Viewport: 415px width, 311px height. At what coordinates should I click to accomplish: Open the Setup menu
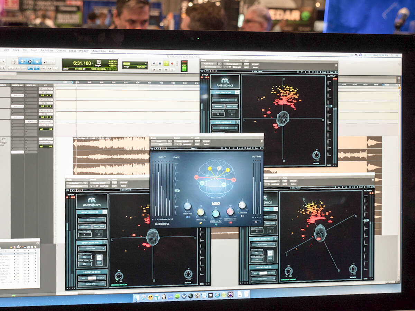[x=72, y=51]
